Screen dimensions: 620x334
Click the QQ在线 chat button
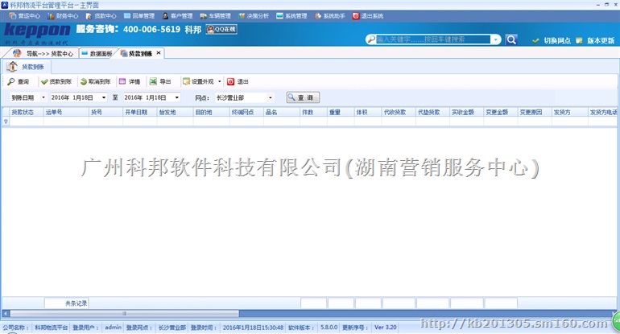(221, 29)
